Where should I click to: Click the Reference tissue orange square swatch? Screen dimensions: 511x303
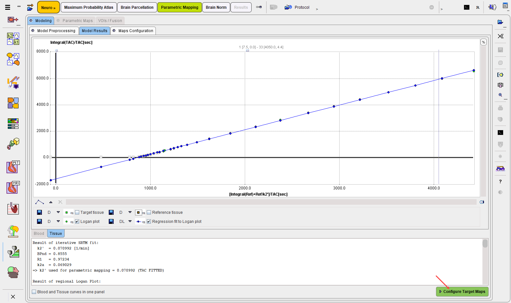click(x=138, y=212)
